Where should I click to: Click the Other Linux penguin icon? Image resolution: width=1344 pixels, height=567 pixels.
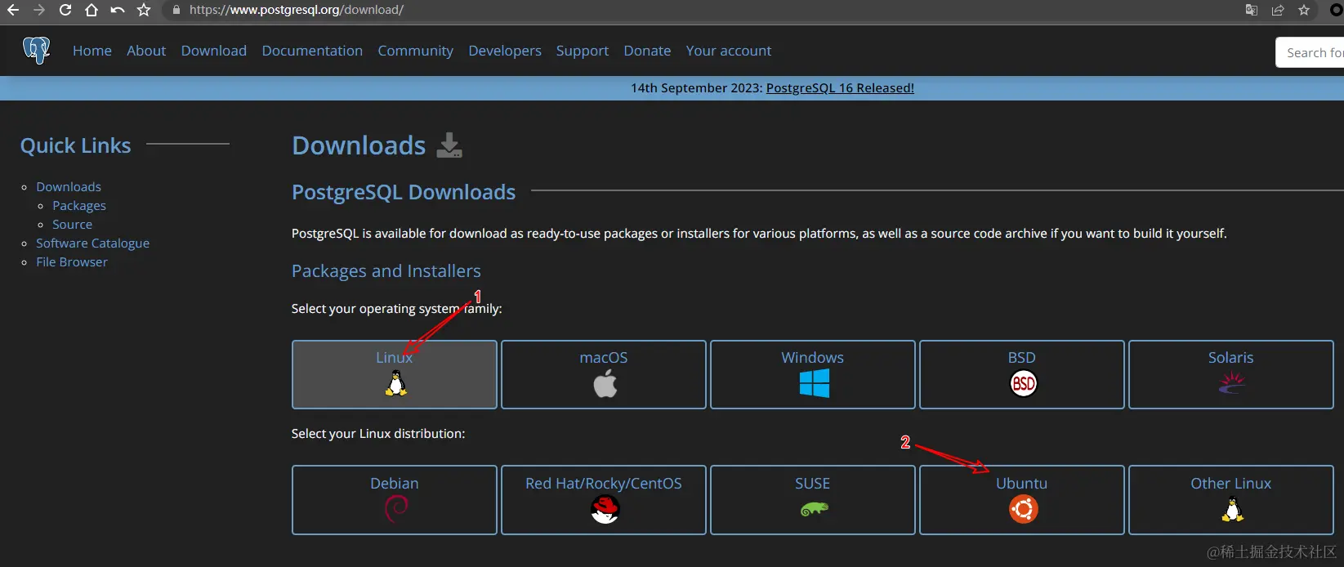[x=1232, y=509]
